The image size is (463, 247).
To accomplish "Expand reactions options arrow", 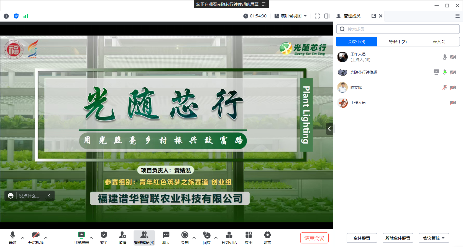I will (x=216, y=238).
